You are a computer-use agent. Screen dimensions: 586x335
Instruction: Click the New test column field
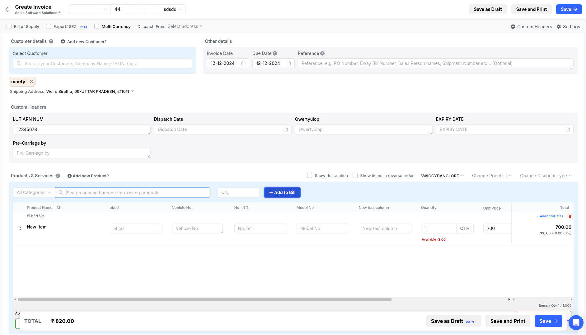pos(385,229)
